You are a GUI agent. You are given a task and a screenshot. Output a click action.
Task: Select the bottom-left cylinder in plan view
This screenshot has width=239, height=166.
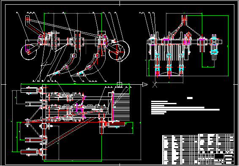coord(29,152)
